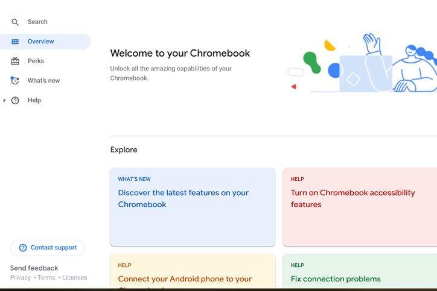Click the Overview grid icon

click(15, 42)
